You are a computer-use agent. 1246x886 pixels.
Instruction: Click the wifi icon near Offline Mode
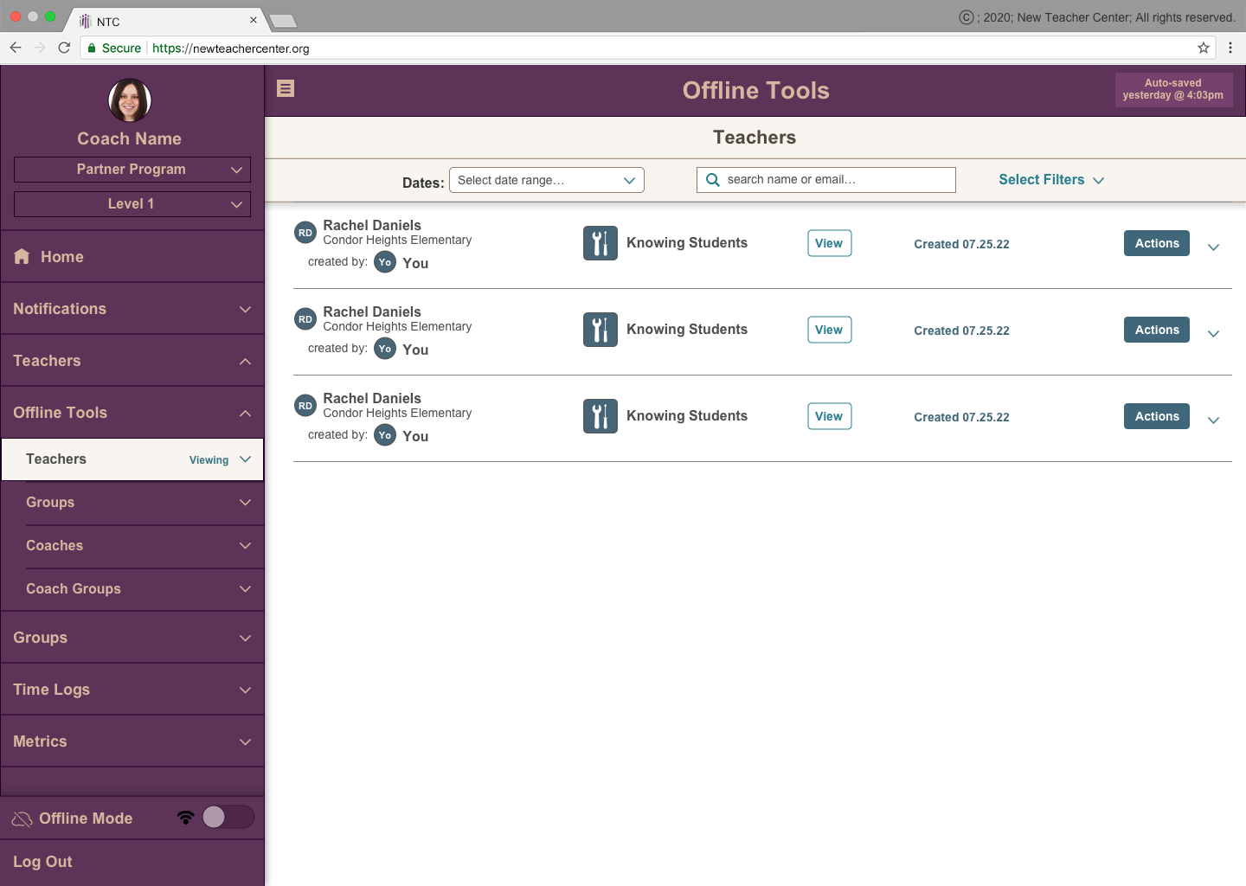click(185, 817)
